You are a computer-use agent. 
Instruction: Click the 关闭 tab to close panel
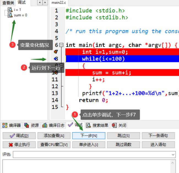[119, 125]
